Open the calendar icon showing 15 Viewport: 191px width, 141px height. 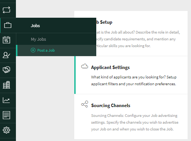click(6, 40)
